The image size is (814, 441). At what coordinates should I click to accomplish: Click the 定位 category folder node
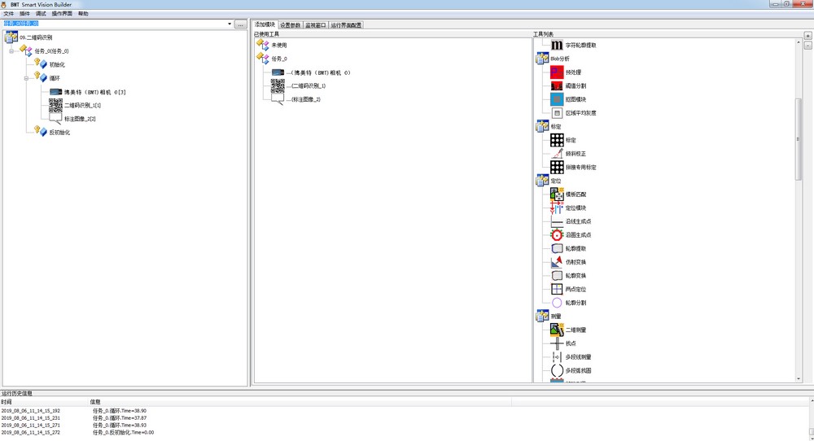tap(542, 181)
